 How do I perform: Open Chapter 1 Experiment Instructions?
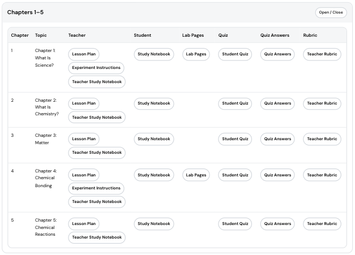click(96, 68)
